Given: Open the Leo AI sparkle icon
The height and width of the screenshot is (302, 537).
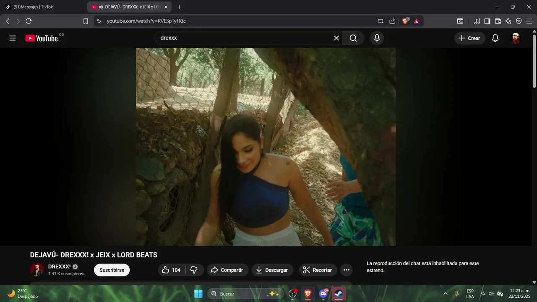Looking at the screenshot, I should coord(508,21).
